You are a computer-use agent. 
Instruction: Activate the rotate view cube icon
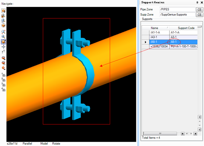pos(4,42)
